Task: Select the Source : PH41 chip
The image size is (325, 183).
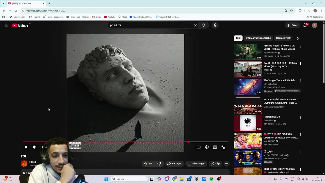Action: pos(283,38)
